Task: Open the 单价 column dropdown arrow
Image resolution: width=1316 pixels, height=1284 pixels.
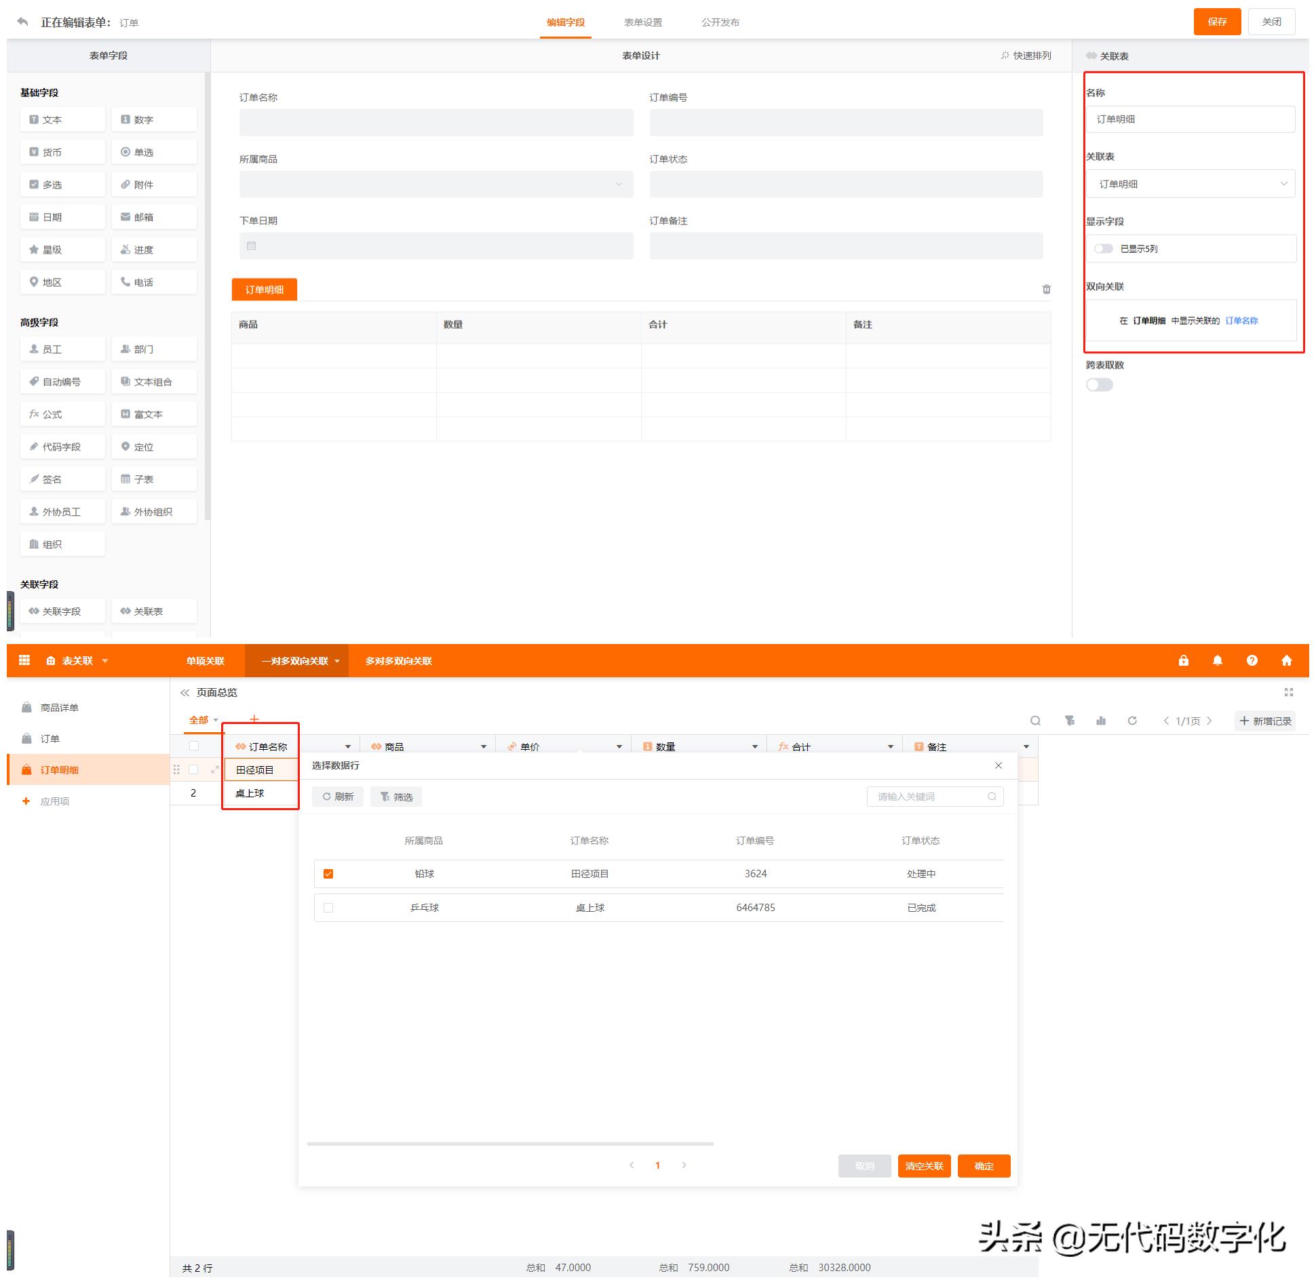Action: (x=619, y=746)
